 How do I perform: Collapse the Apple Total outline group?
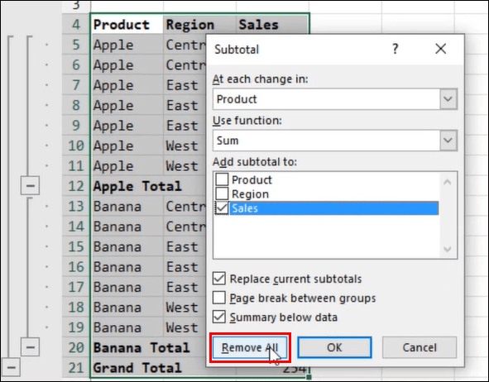tap(30, 186)
